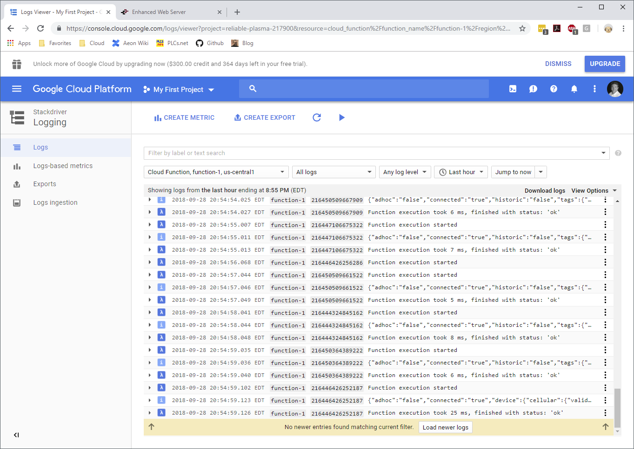This screenshot has width=634, height=449.
Task: Open the header three-dot settings menu
Action: [594, 89]
